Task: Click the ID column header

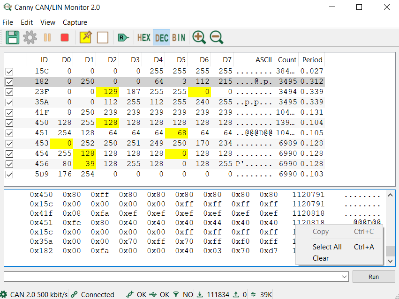Action: coord(38,60)
